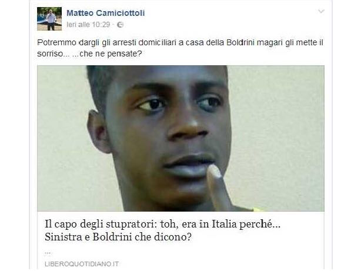Open Matteo Camiciottoli's profile picture
Image resolution: width=364 pixels, height=271 pixels.
49,19
